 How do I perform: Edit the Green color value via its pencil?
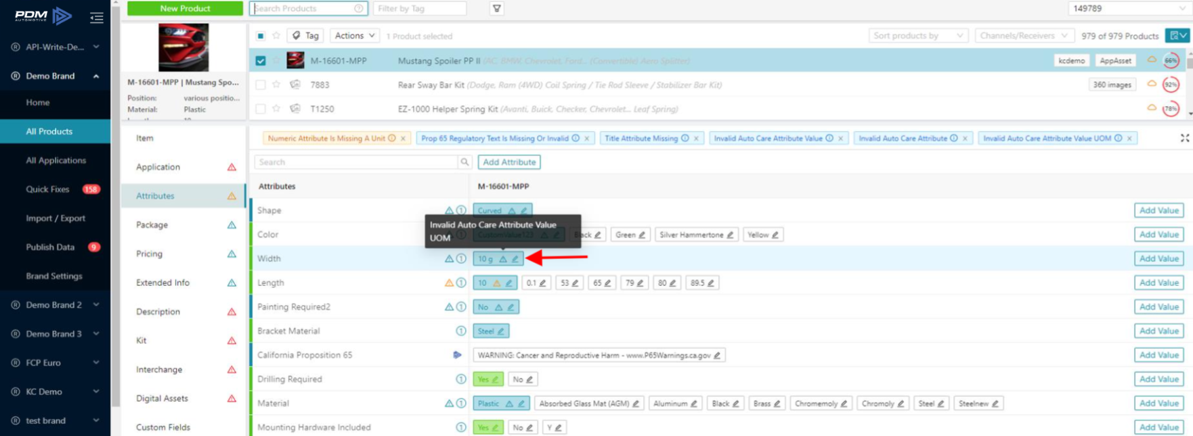642,235
